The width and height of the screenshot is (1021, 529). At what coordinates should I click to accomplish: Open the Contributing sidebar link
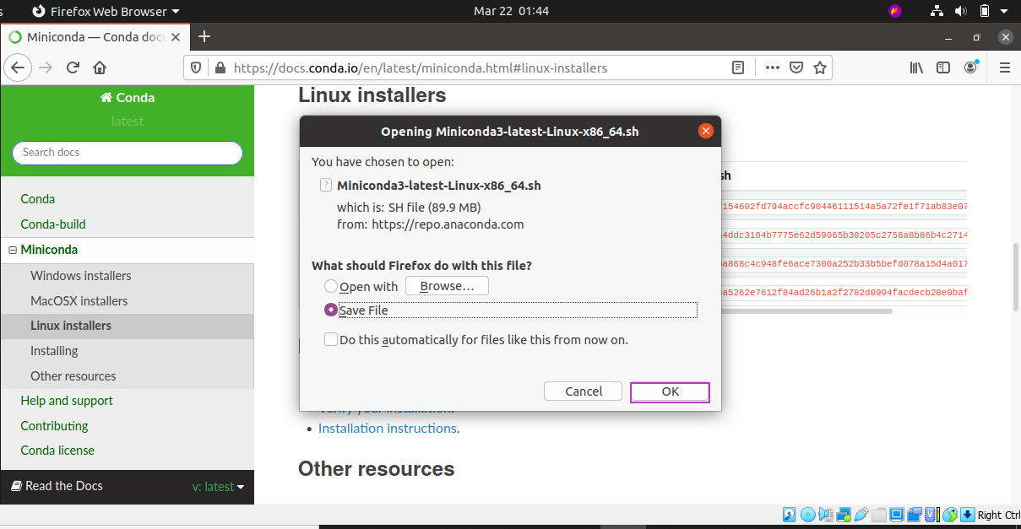coord(54,426)
